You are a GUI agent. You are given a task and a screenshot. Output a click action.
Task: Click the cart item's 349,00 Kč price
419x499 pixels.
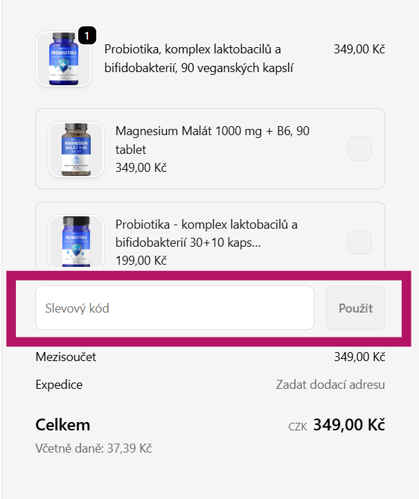tap(359, 49)
